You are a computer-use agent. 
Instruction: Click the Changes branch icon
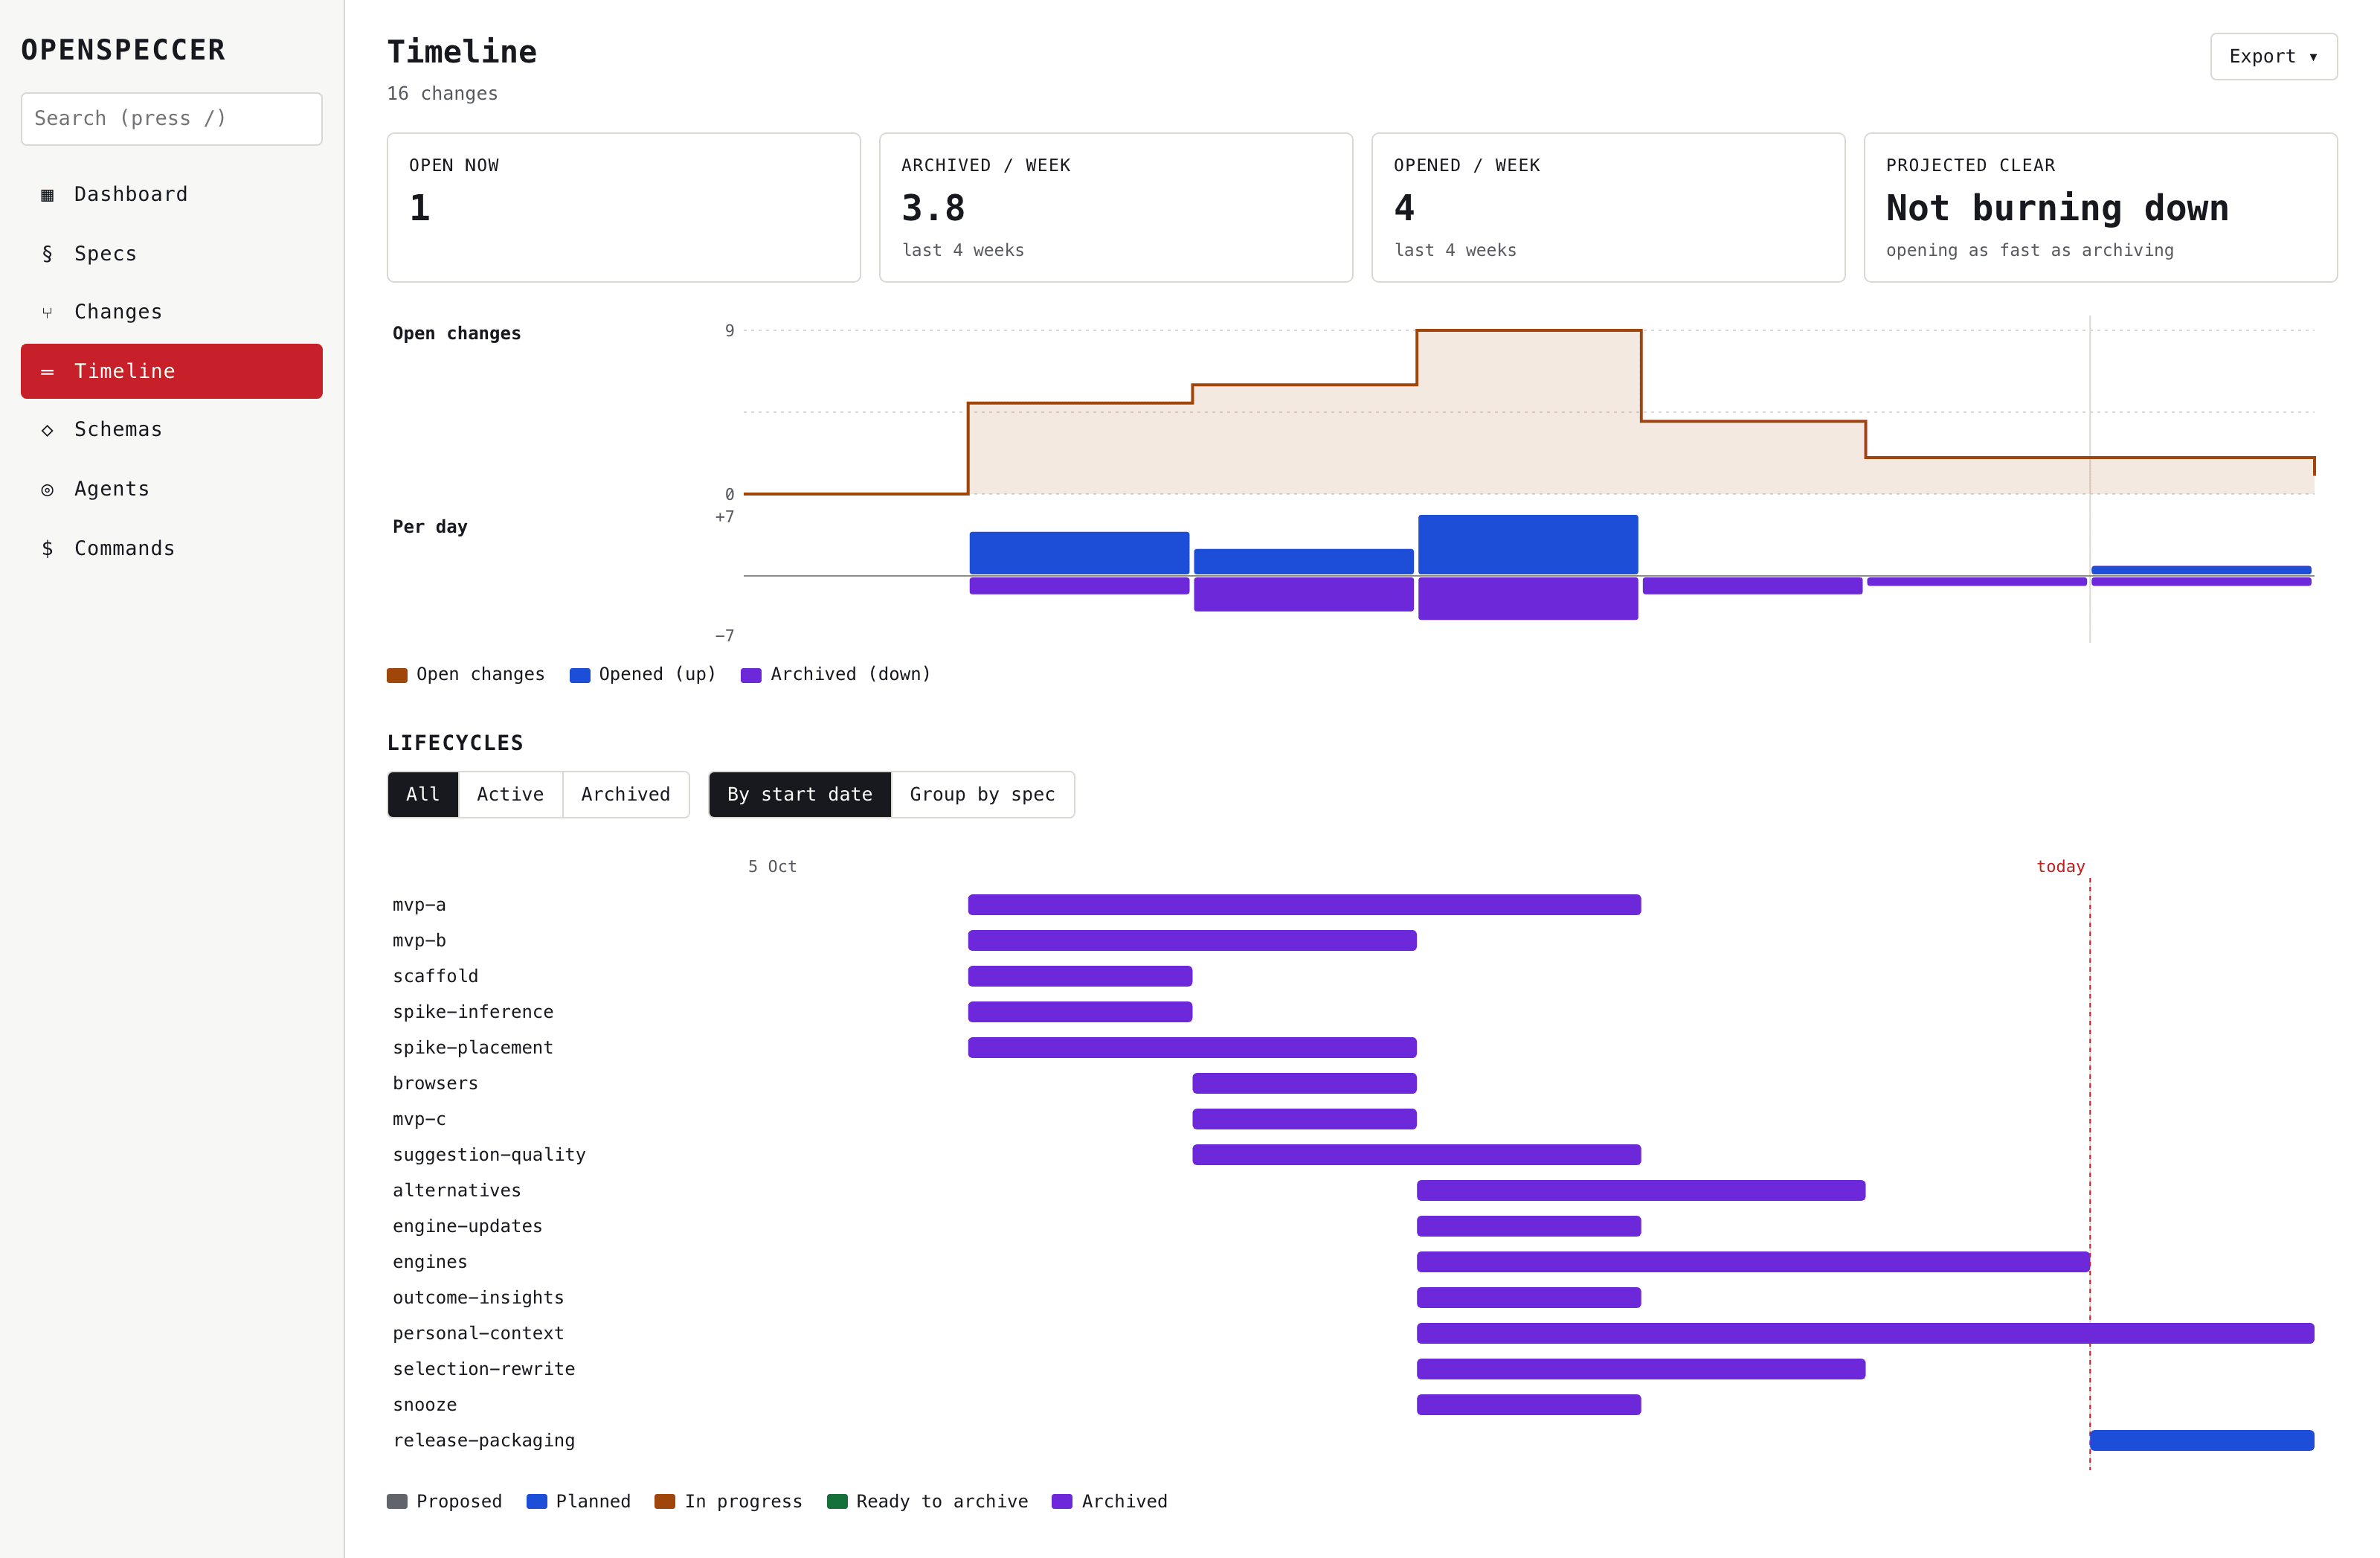pos(47,313)
